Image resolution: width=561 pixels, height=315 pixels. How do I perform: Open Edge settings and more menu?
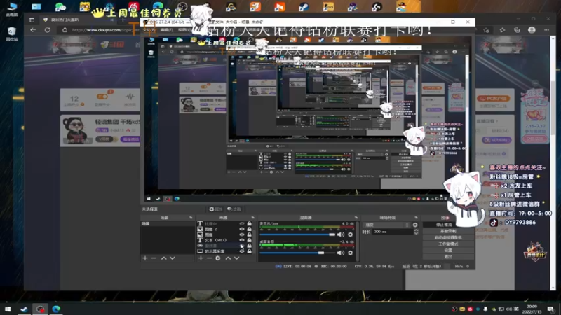click(x=547, y=30)
